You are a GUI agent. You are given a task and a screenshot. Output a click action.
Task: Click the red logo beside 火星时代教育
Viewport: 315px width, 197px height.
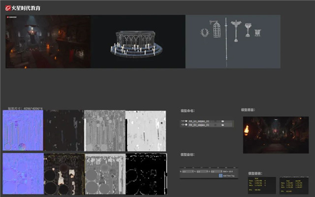tap(8, 8)
